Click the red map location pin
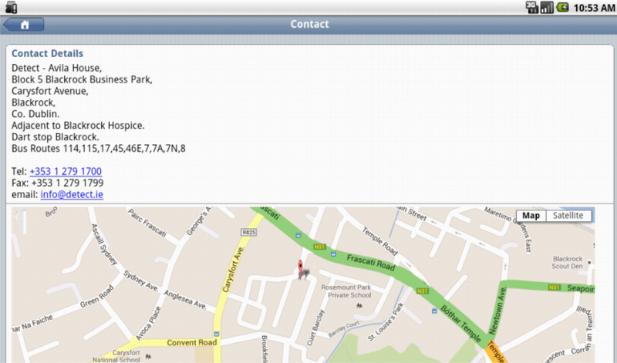 [301, 270]
